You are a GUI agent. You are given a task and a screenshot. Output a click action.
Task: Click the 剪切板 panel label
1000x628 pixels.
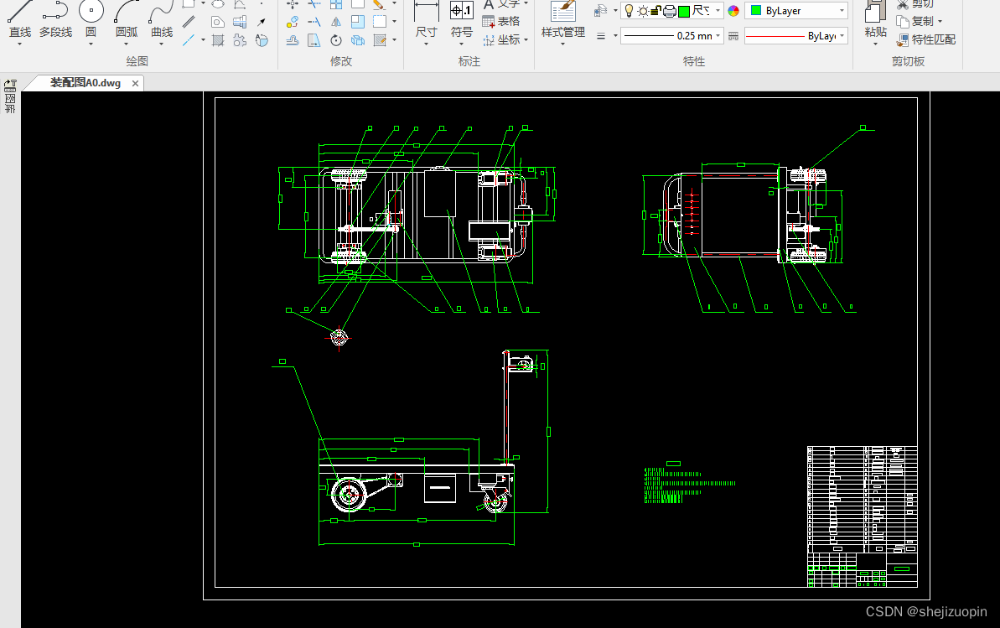(x=908, y=61)
